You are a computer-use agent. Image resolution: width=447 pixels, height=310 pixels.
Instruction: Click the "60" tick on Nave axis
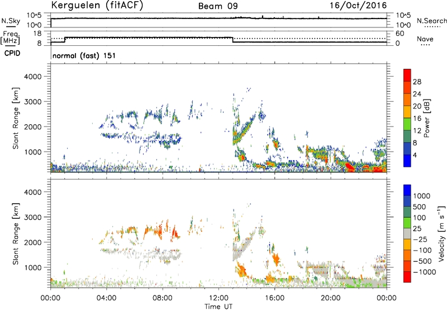tap(400, 34)
